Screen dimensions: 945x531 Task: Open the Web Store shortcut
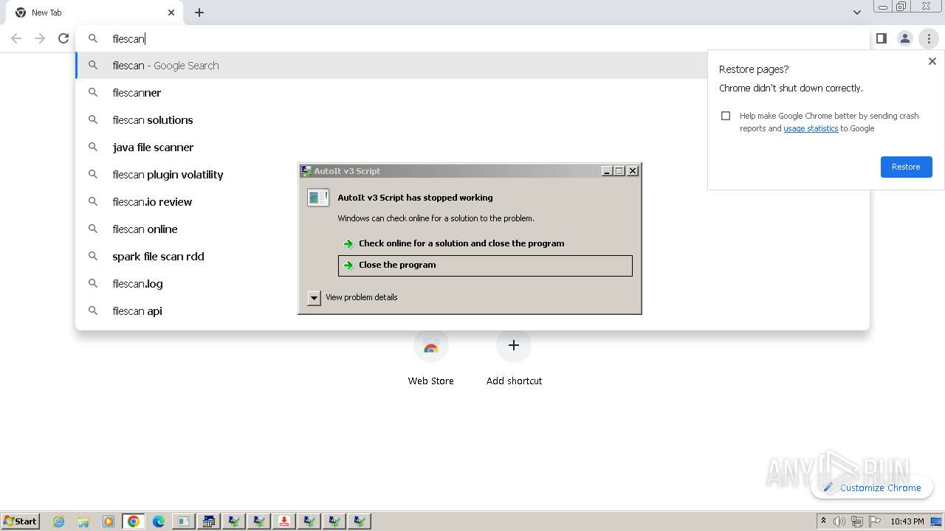click(431, 358)
